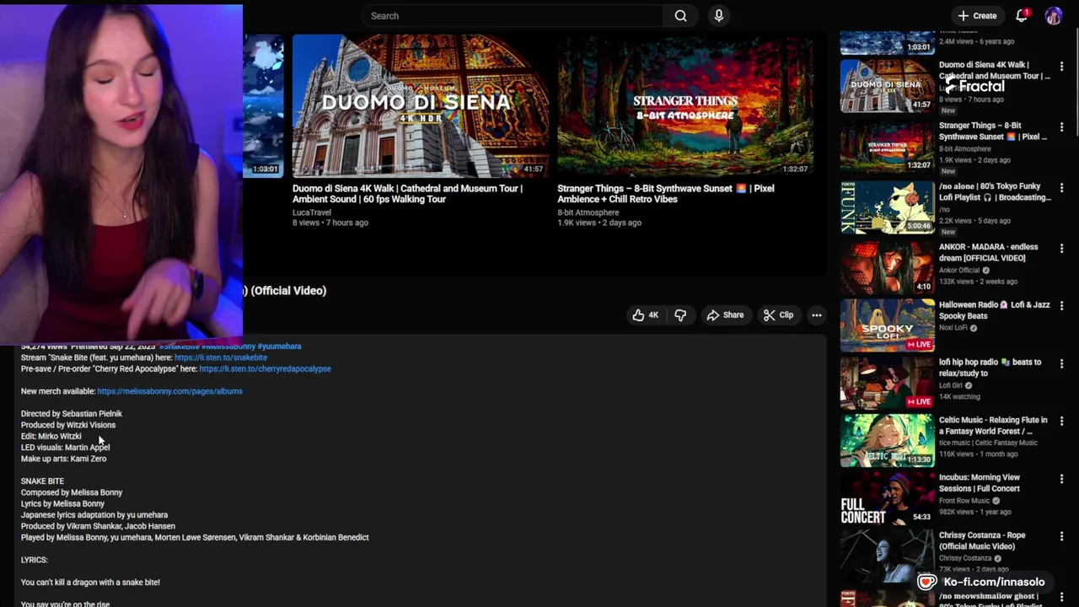This screenshot has width=1079, height=607.
Task: Dislike the video
Action: point(680,315)
